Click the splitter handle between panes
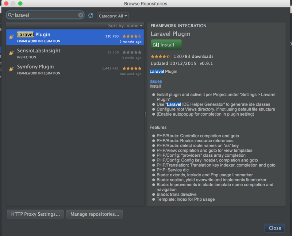Viewport: 292px width, 236px height. click(146, 115)
